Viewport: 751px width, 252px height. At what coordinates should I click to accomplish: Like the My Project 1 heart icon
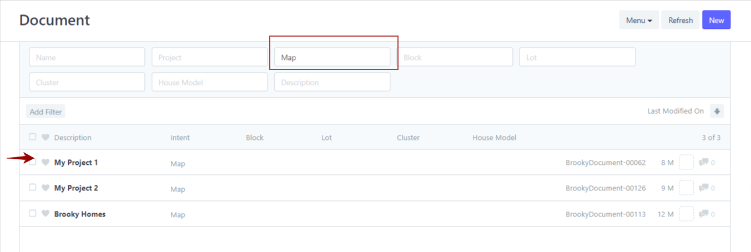(46, 163)
